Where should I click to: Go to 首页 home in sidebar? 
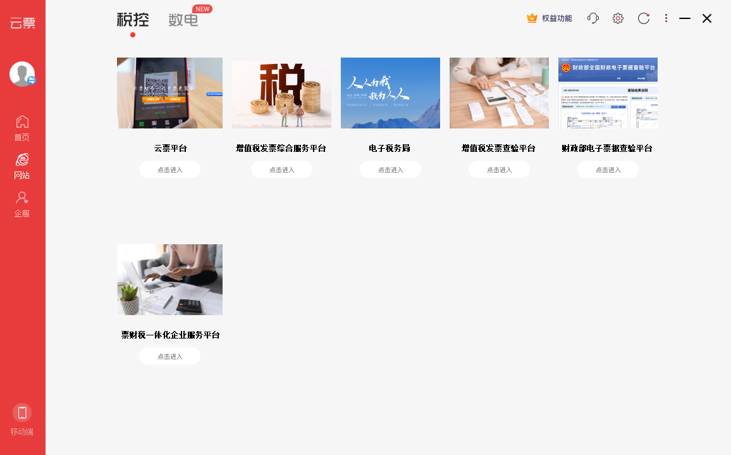coord(22,128)
